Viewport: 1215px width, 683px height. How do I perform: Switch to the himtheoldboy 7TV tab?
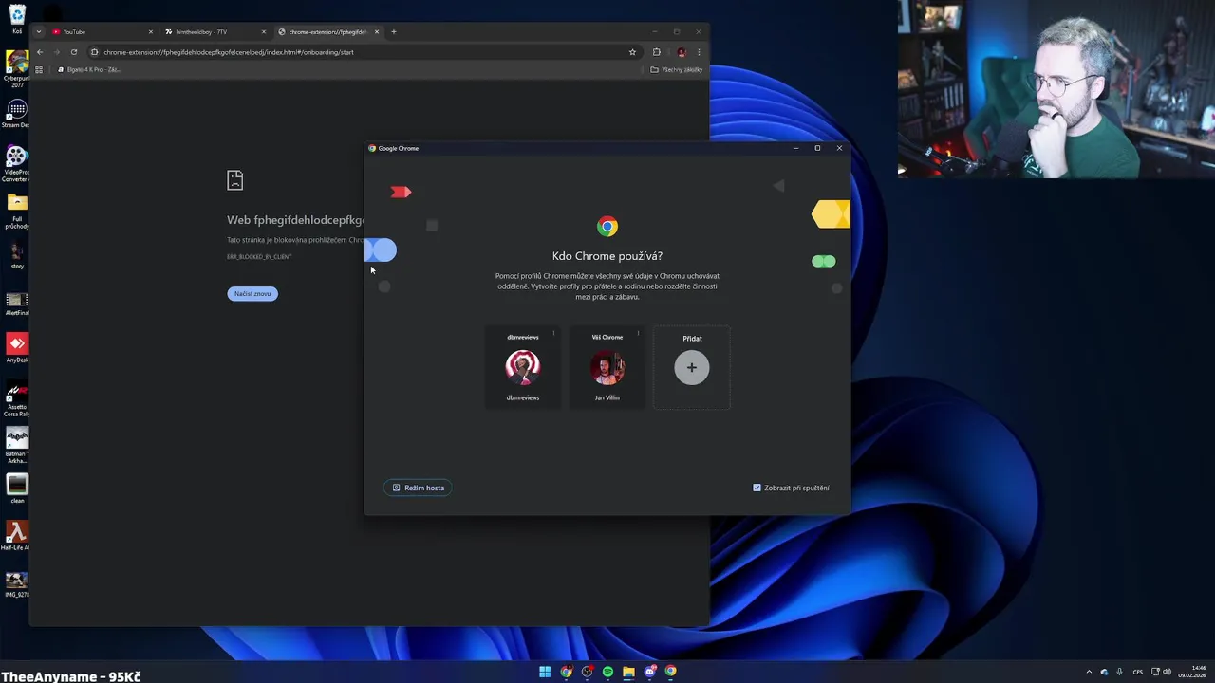[215, 31]
